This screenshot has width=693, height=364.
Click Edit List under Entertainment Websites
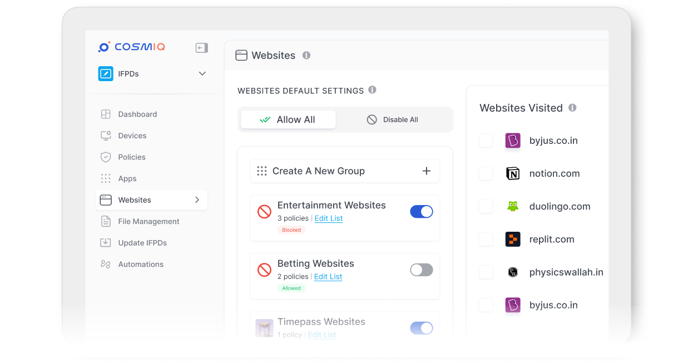[x=328, y=218]
